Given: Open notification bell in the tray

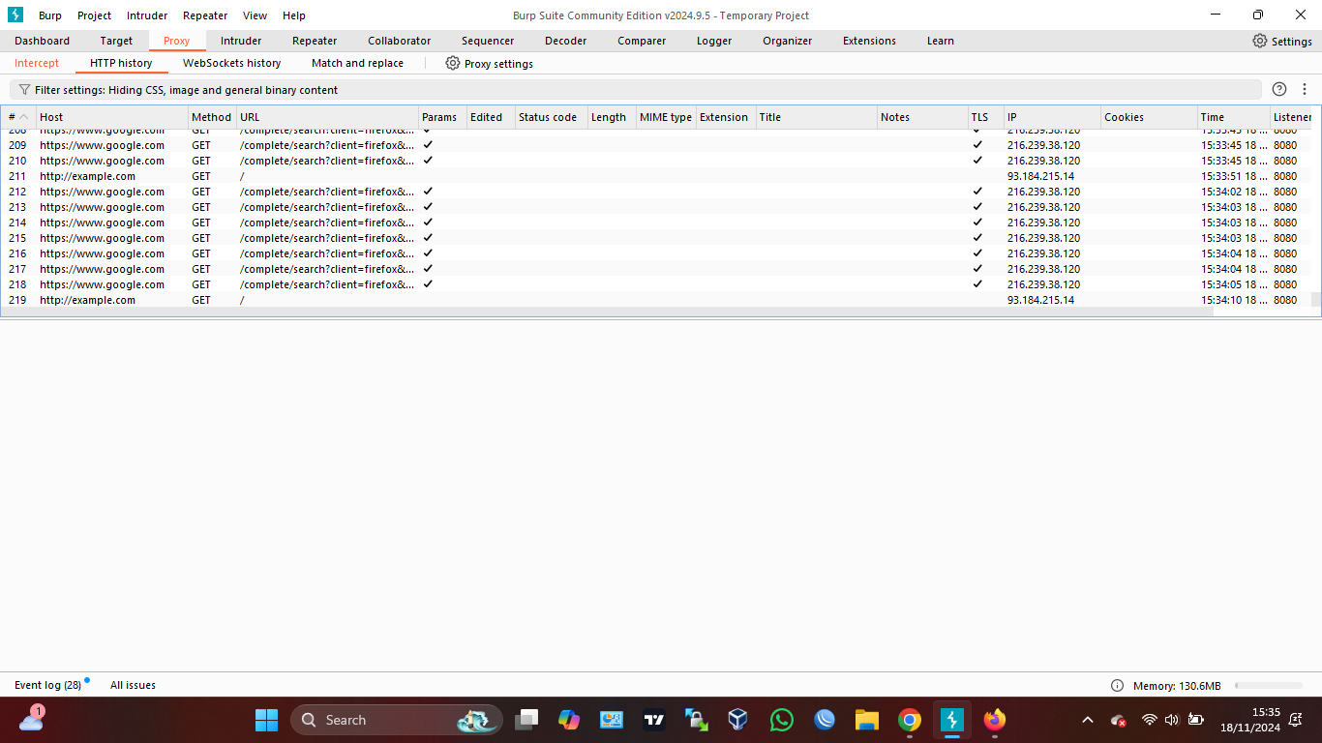Looking at the screenshot, I should 1296,720.
